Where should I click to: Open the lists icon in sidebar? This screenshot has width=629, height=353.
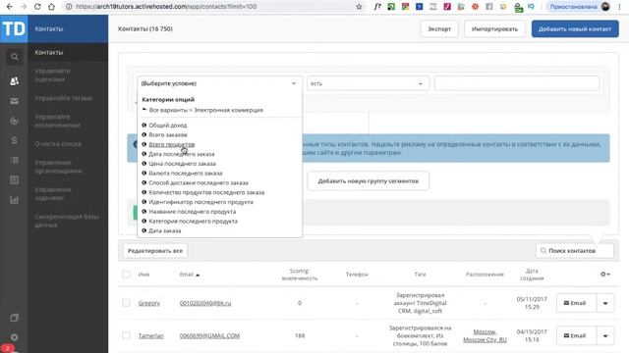[15, 160]
